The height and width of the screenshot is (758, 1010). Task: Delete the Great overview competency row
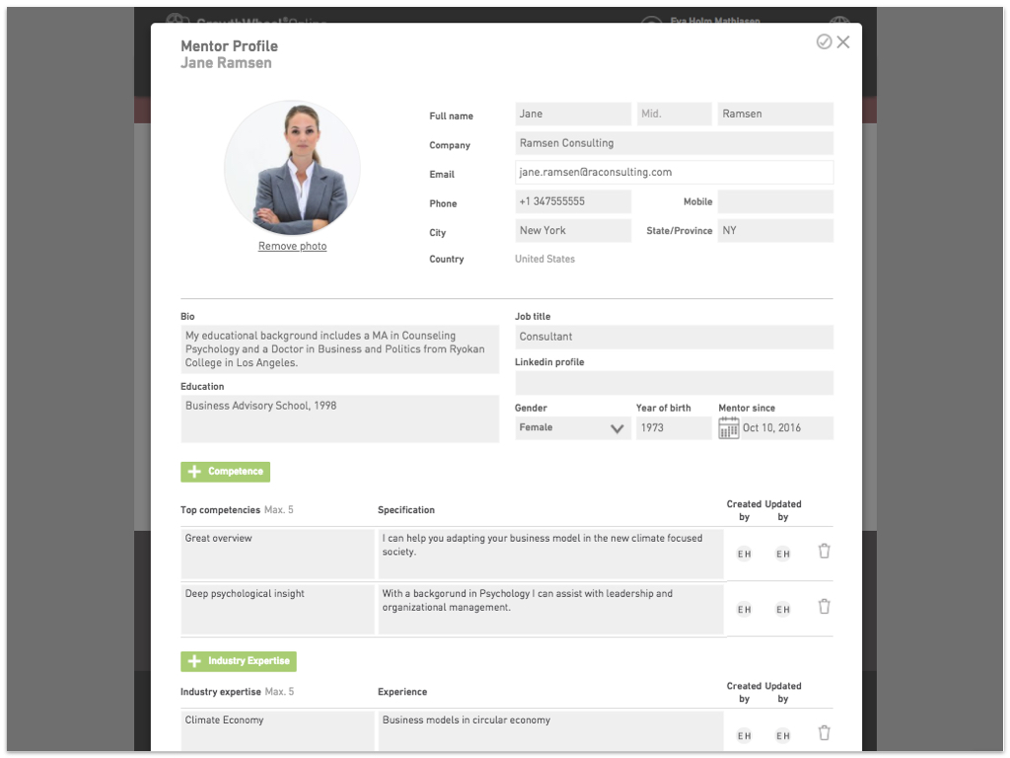coord(824,551)
